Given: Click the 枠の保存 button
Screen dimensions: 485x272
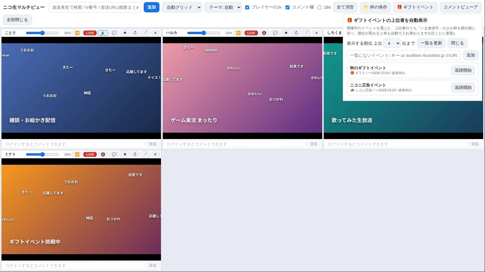Looking at the screenshot, I should click(x=375, y=7).
